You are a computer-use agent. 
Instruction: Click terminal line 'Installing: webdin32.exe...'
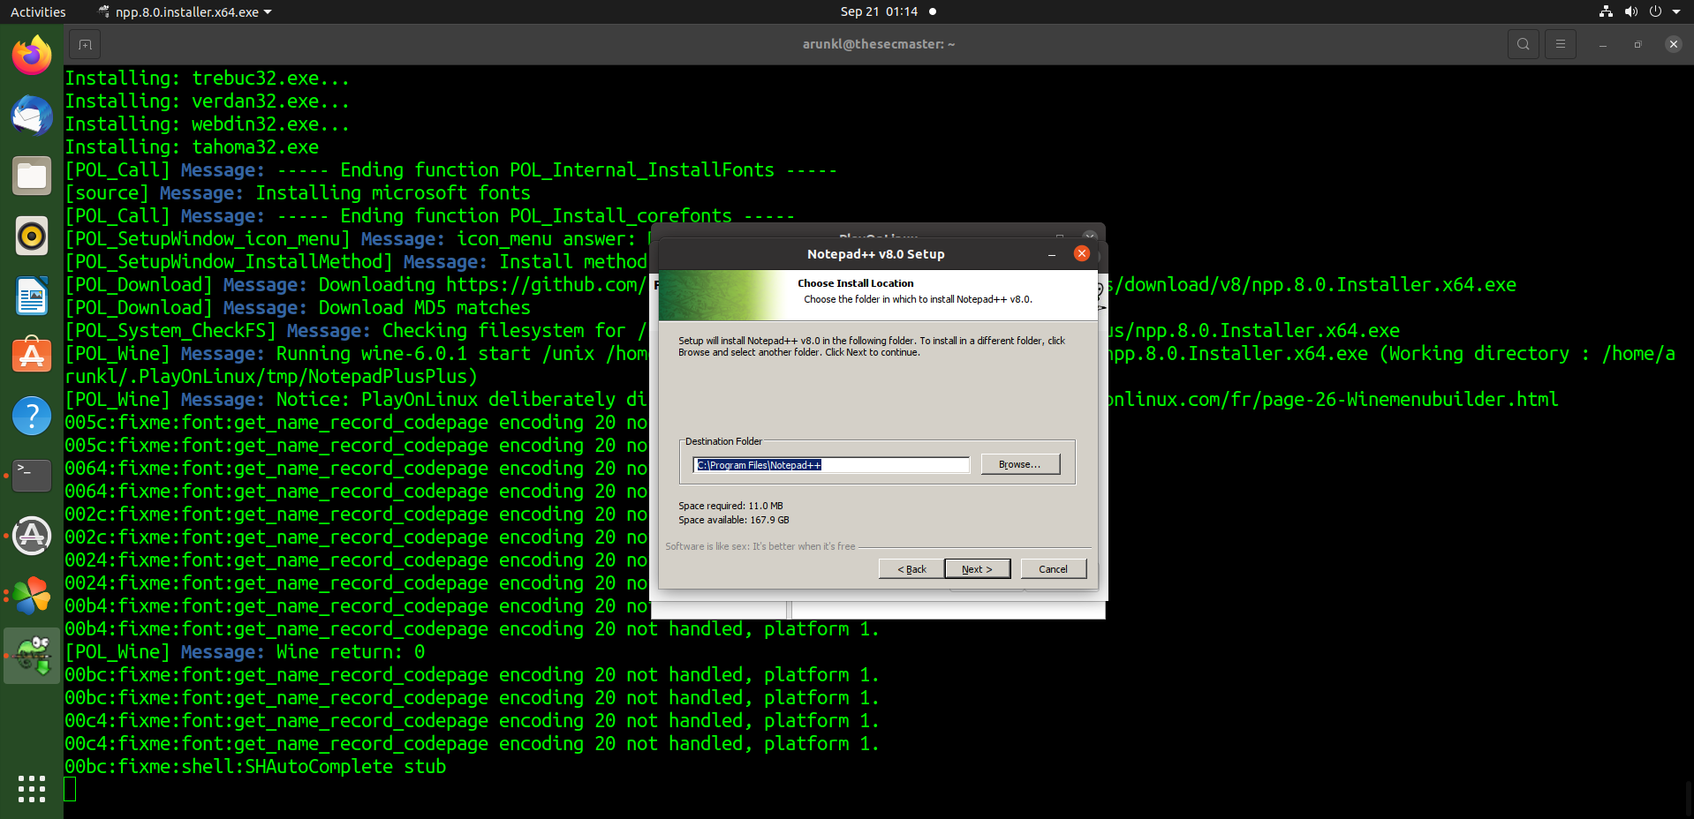208,124
